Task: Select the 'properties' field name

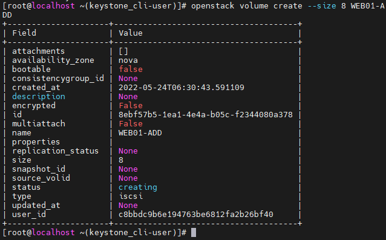Action: point(36,142)
